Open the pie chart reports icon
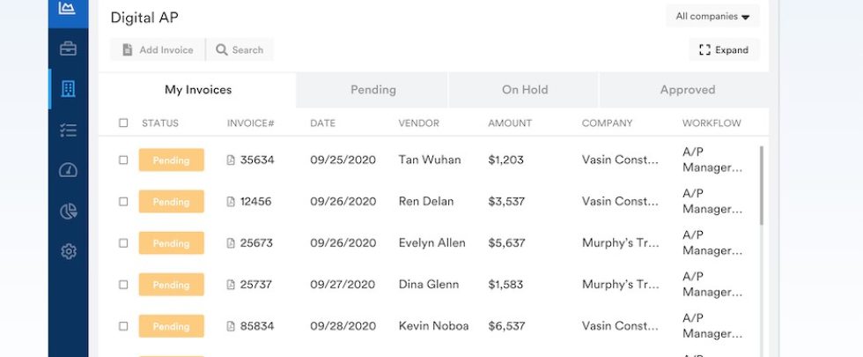Viewport: 863px width, 357px height. (68, 211)
